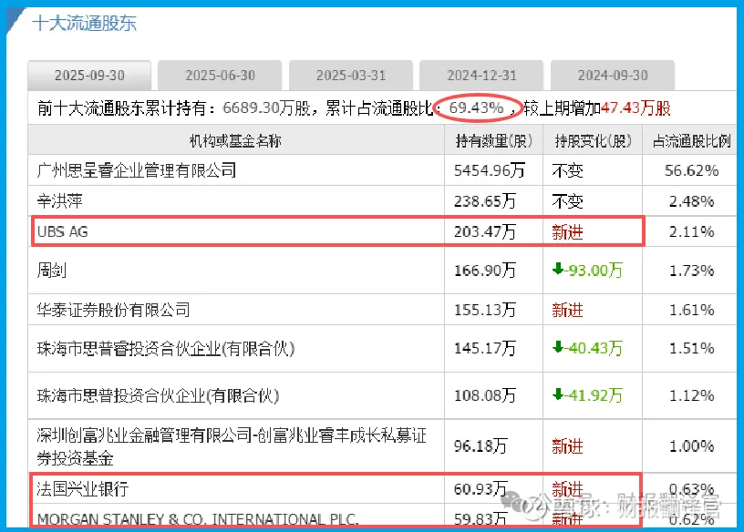
Task: Switch to the 2024-12-31 tab
Action: coord(481,76)
